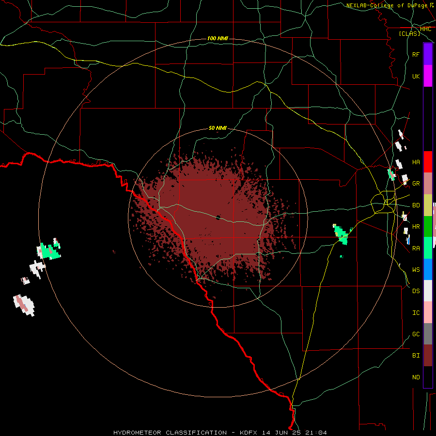The width and height of the screenshot is (436, 436).
Task: Click the light pink IC legend swatch
Action: (x=428, y=312)
